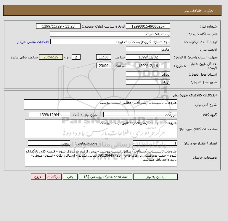Click the deadline time field 11:30
This screenshot has height=221, width=228.
(104, 57)
